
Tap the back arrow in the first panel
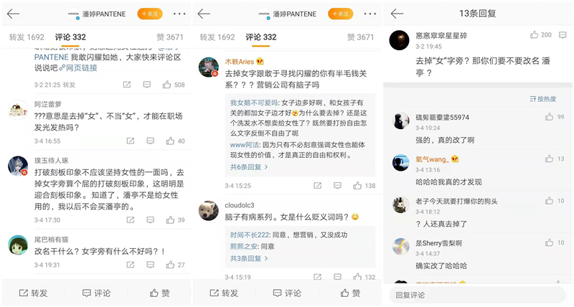tap(13, 14)
